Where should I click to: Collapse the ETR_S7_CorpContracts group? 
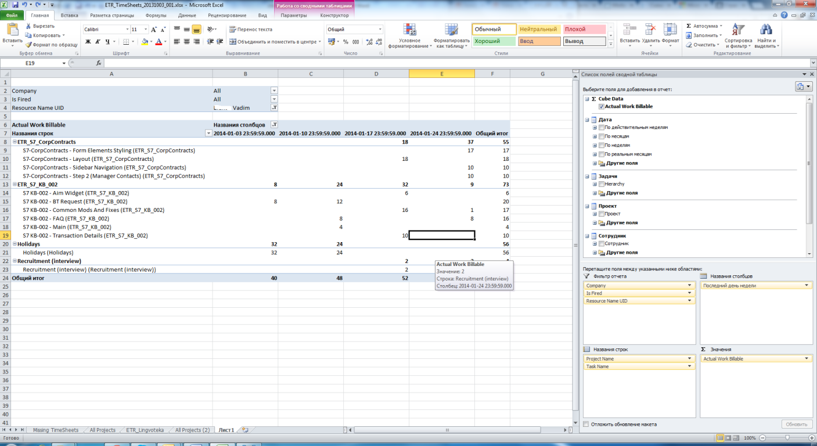click(15, 142)
